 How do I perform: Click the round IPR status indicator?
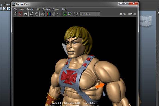coord(135,14)
